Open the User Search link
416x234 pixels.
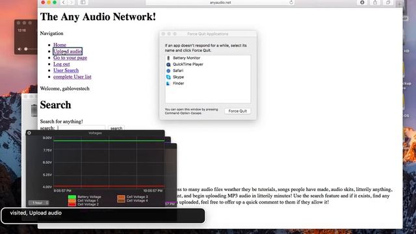pos(66,70)
